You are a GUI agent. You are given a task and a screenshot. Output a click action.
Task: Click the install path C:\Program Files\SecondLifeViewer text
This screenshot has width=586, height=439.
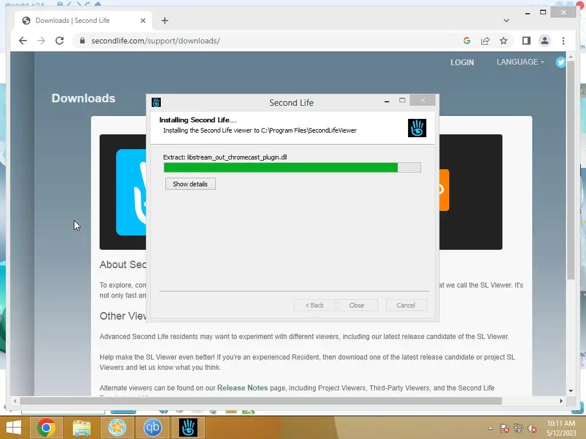click(x=308, y=130)
